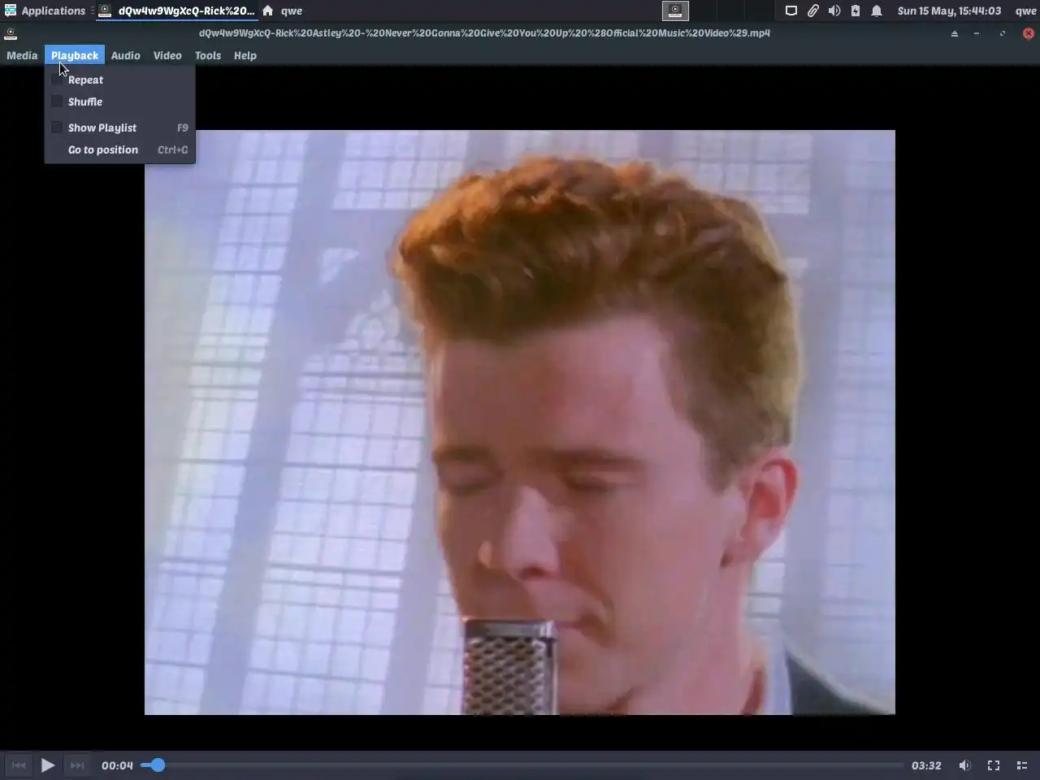The width and height of the screenshot is (1040, 780).
Task: Toggle playlist icon at bottom right
Action: tap(1022, 765)
